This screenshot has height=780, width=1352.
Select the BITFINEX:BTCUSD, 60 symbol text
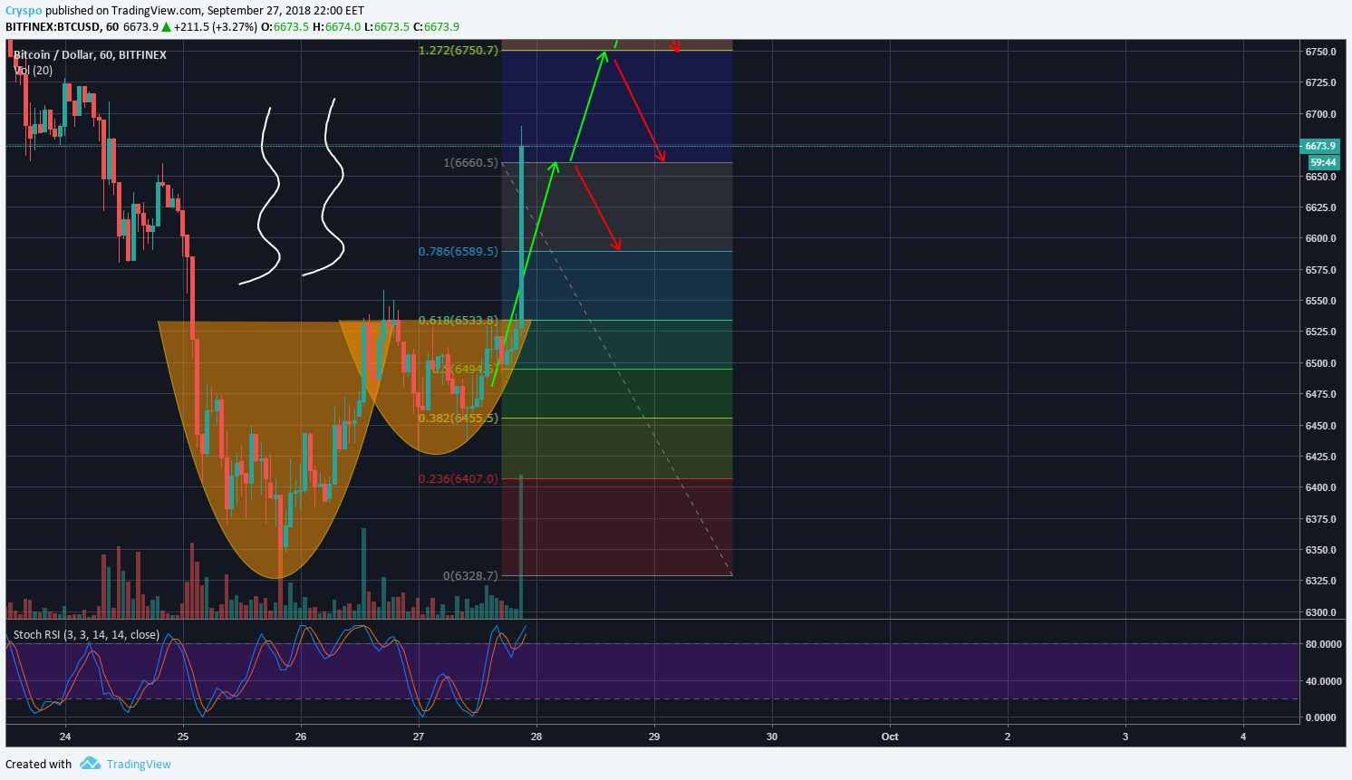pos(63,26)
